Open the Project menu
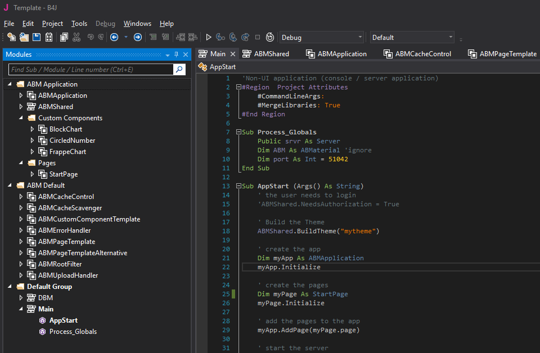 (x=52, y=24)
